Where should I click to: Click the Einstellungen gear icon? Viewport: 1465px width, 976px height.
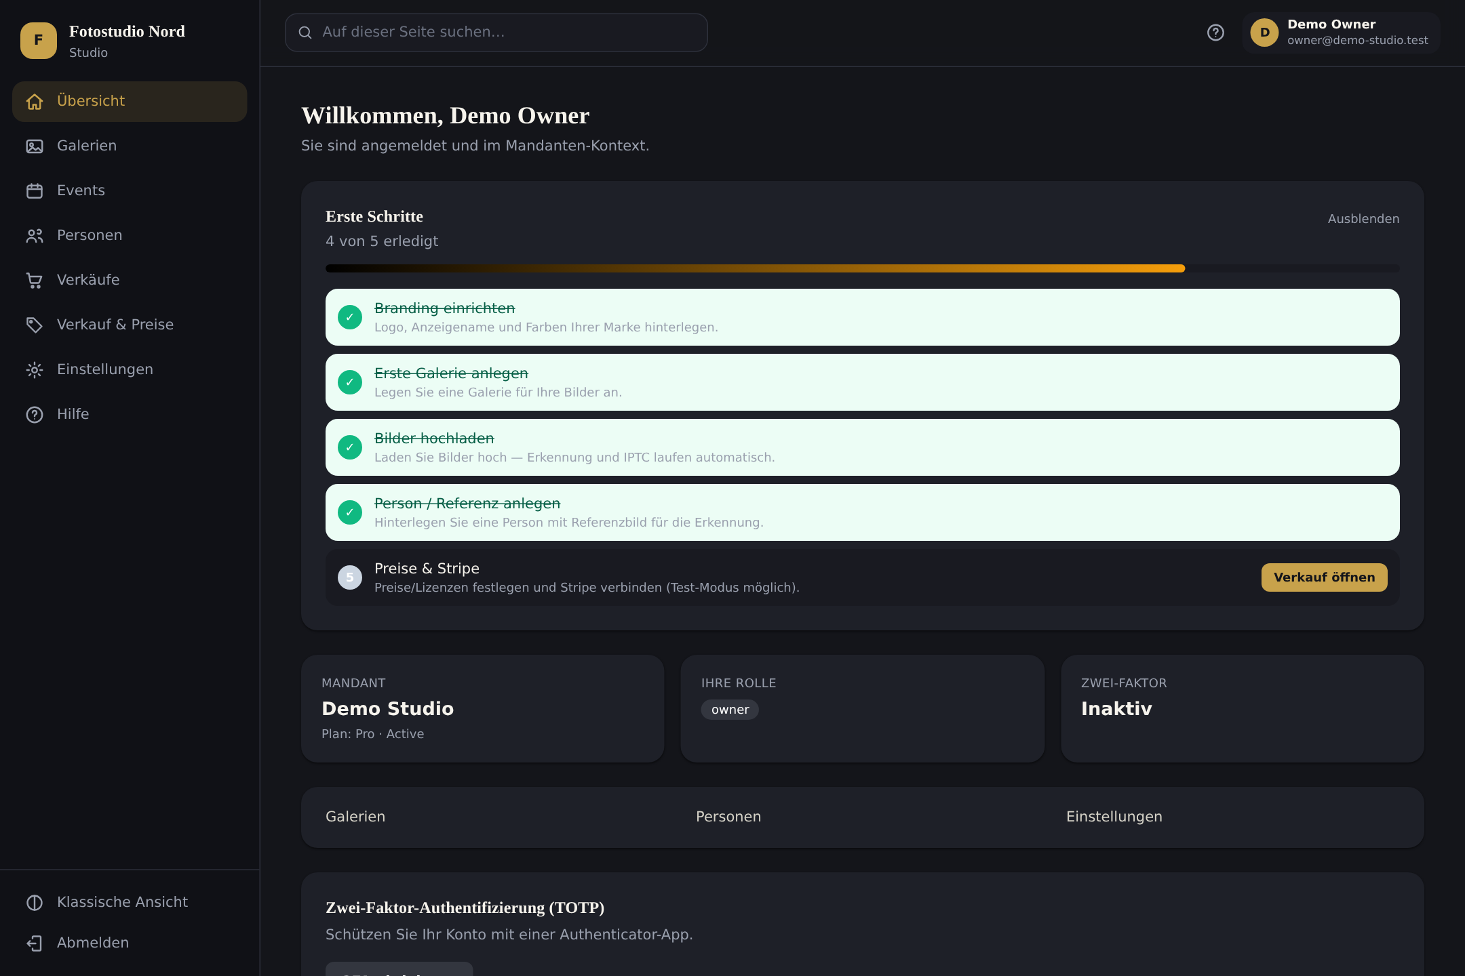pos(35,370)
